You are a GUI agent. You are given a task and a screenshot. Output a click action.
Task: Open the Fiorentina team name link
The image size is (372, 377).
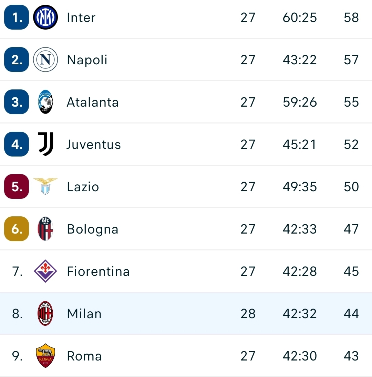click(x=98, y=271)
